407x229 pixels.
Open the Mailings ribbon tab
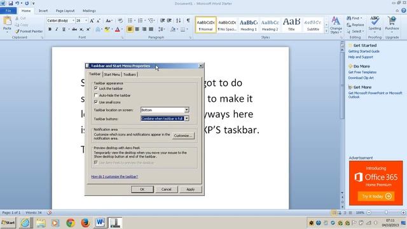pos(89,11)
